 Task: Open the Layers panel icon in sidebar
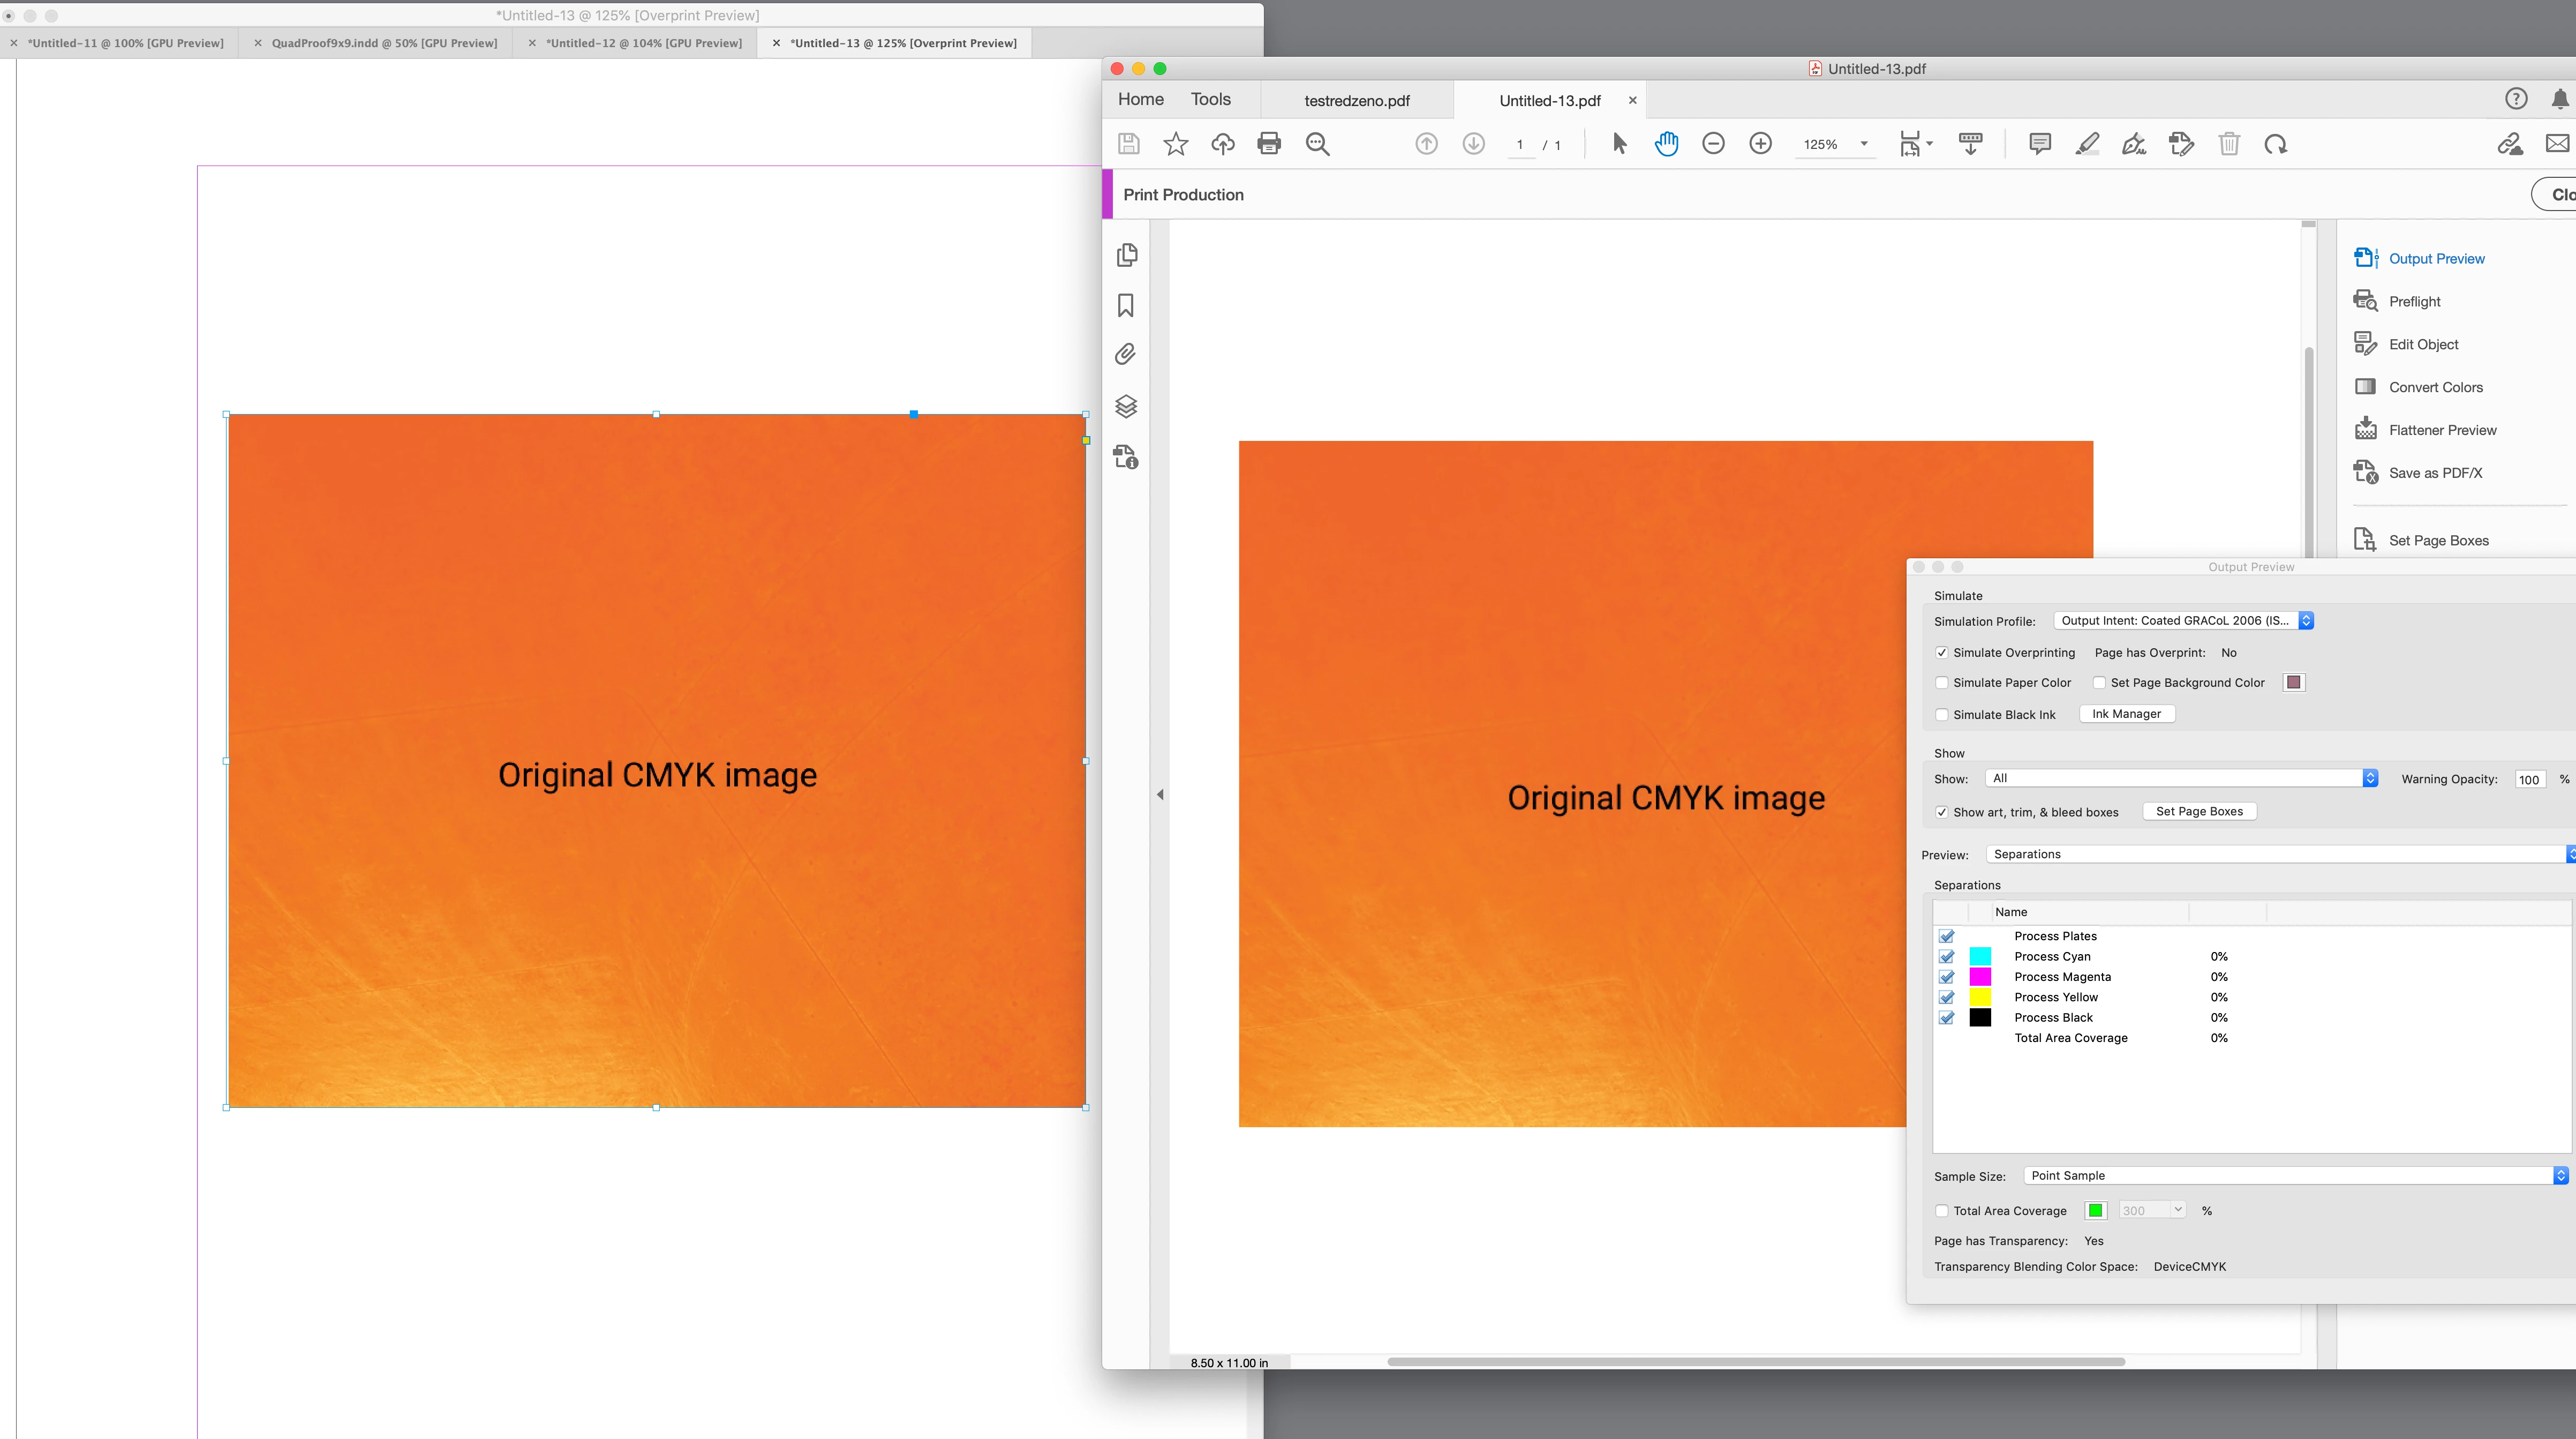1126,406
